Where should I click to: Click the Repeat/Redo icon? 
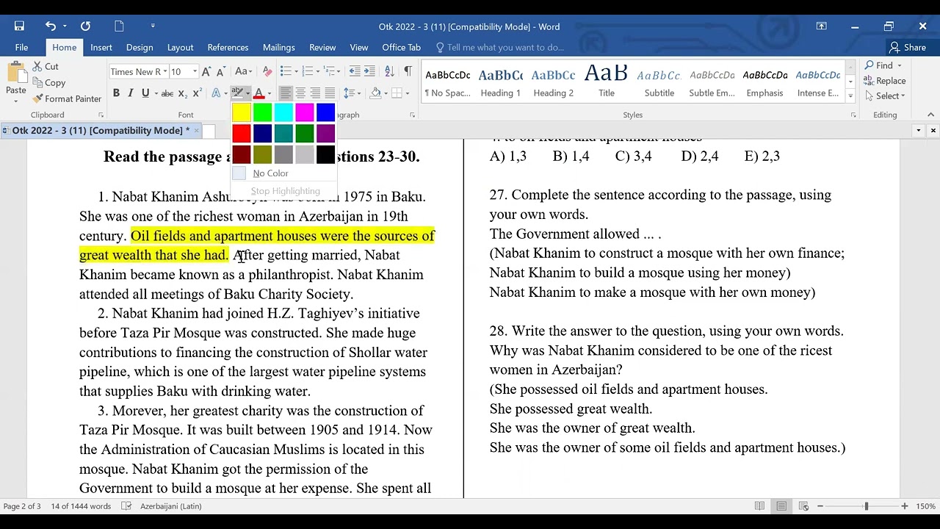click(85, 26)
